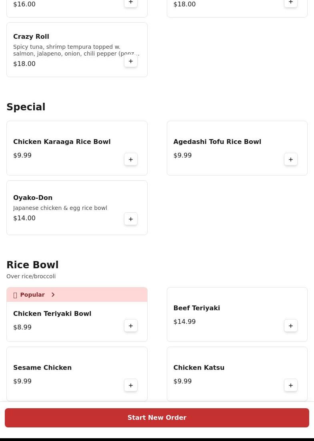The height and width of the screenshot is (441, 314).
Task: Add the $18.00 item at top right
Action: coord(291,3)
